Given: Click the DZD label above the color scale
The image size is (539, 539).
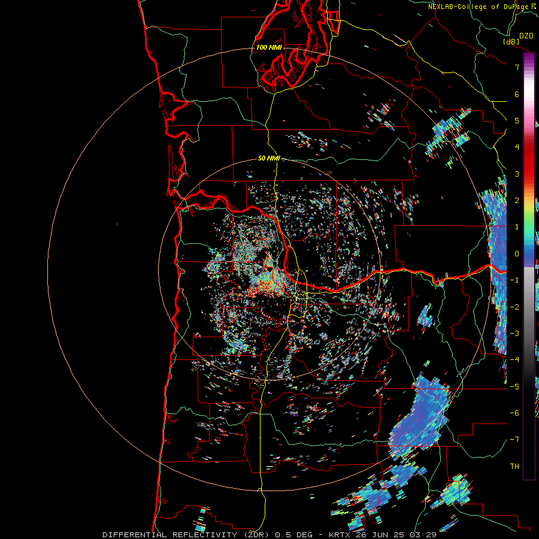Looking at the screenshot, I should (526, 36).
